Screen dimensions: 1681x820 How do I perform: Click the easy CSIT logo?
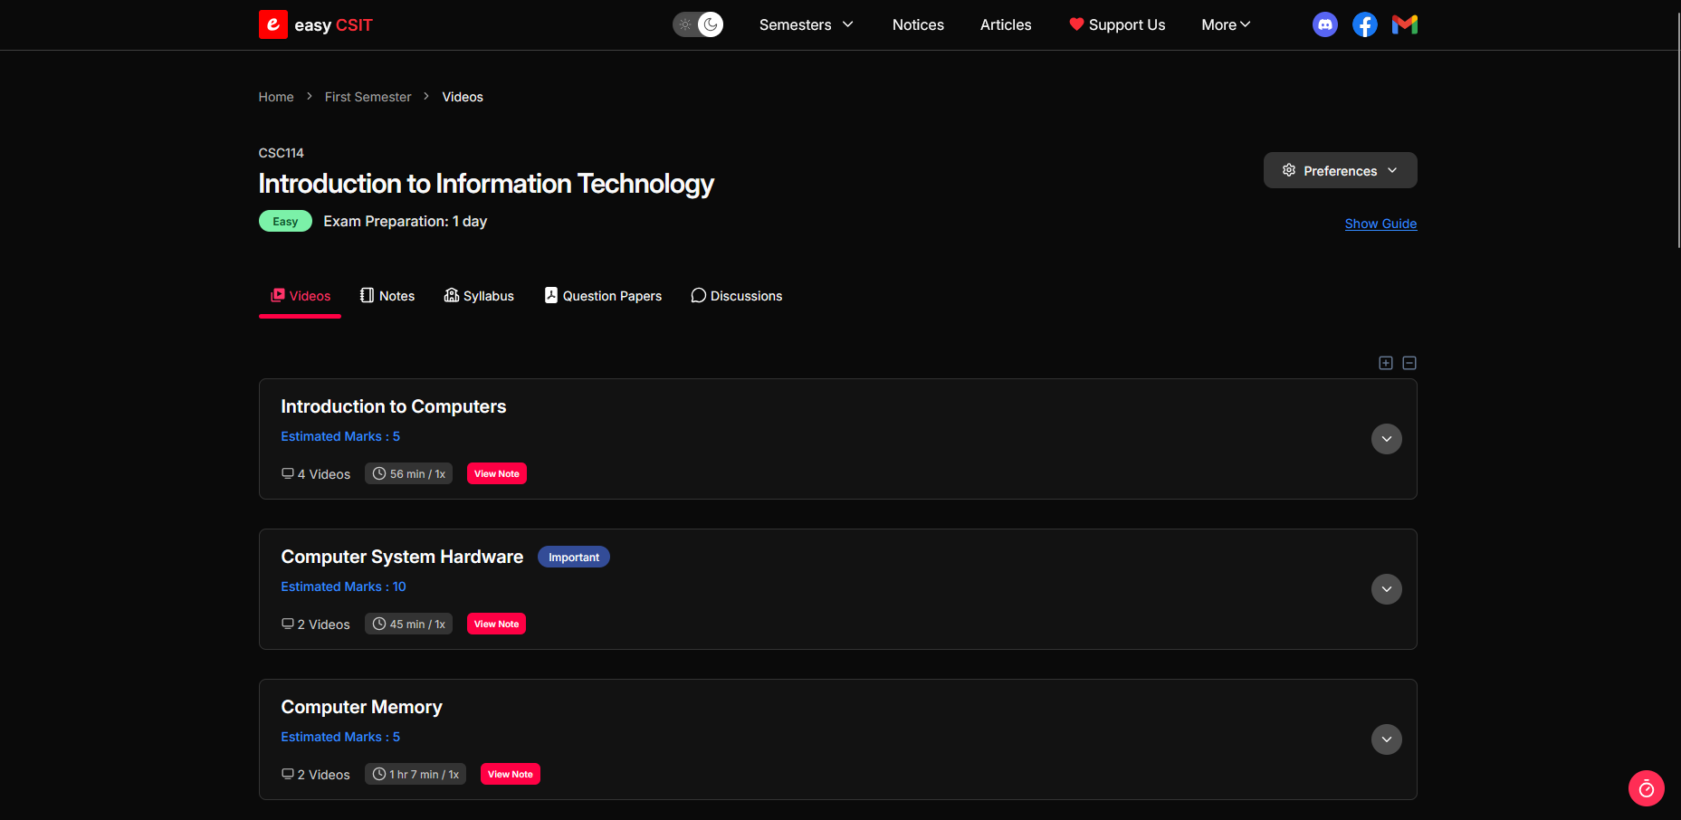[316, 24]
